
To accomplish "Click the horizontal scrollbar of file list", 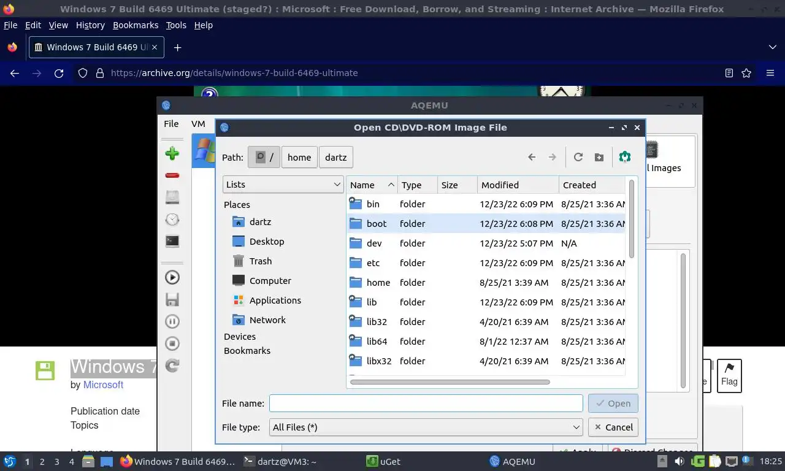I will pos(450,381).
